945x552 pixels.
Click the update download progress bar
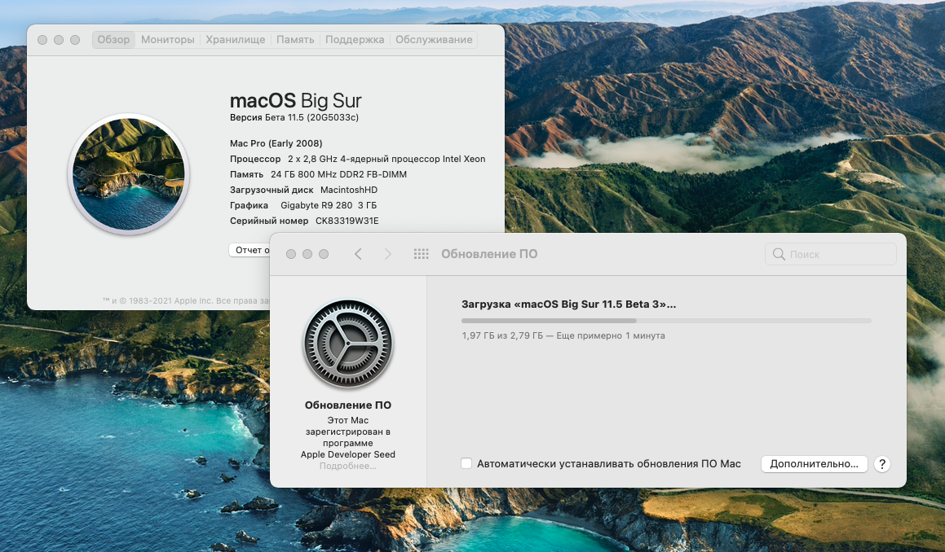coord(666,321)
